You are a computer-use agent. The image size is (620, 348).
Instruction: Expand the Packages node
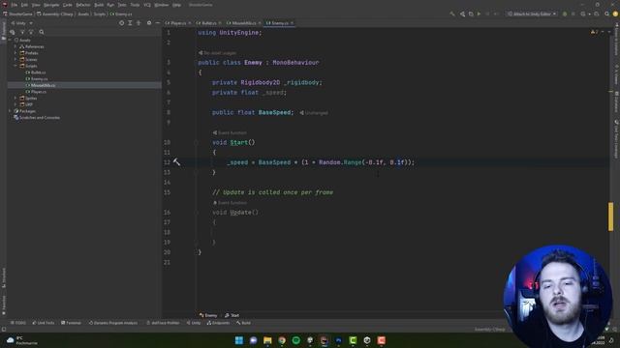coord(11,111)
